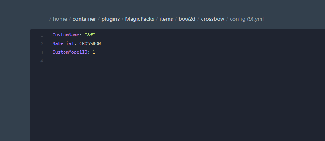This screenshot has height=141, width=325.
Task: Click line number 1 in the gutter
Action: 42,35
